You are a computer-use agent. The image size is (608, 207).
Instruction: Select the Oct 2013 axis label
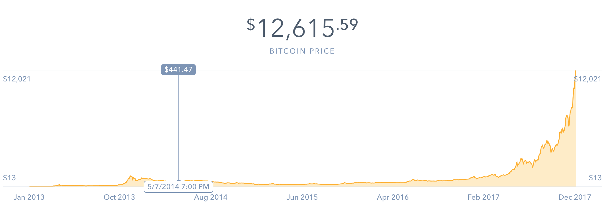tap(119, 197)
